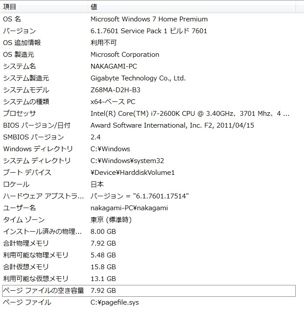304x309 pixels.
Task: Click the NAKAGAMI-PC value
Action: click(114, 66)
